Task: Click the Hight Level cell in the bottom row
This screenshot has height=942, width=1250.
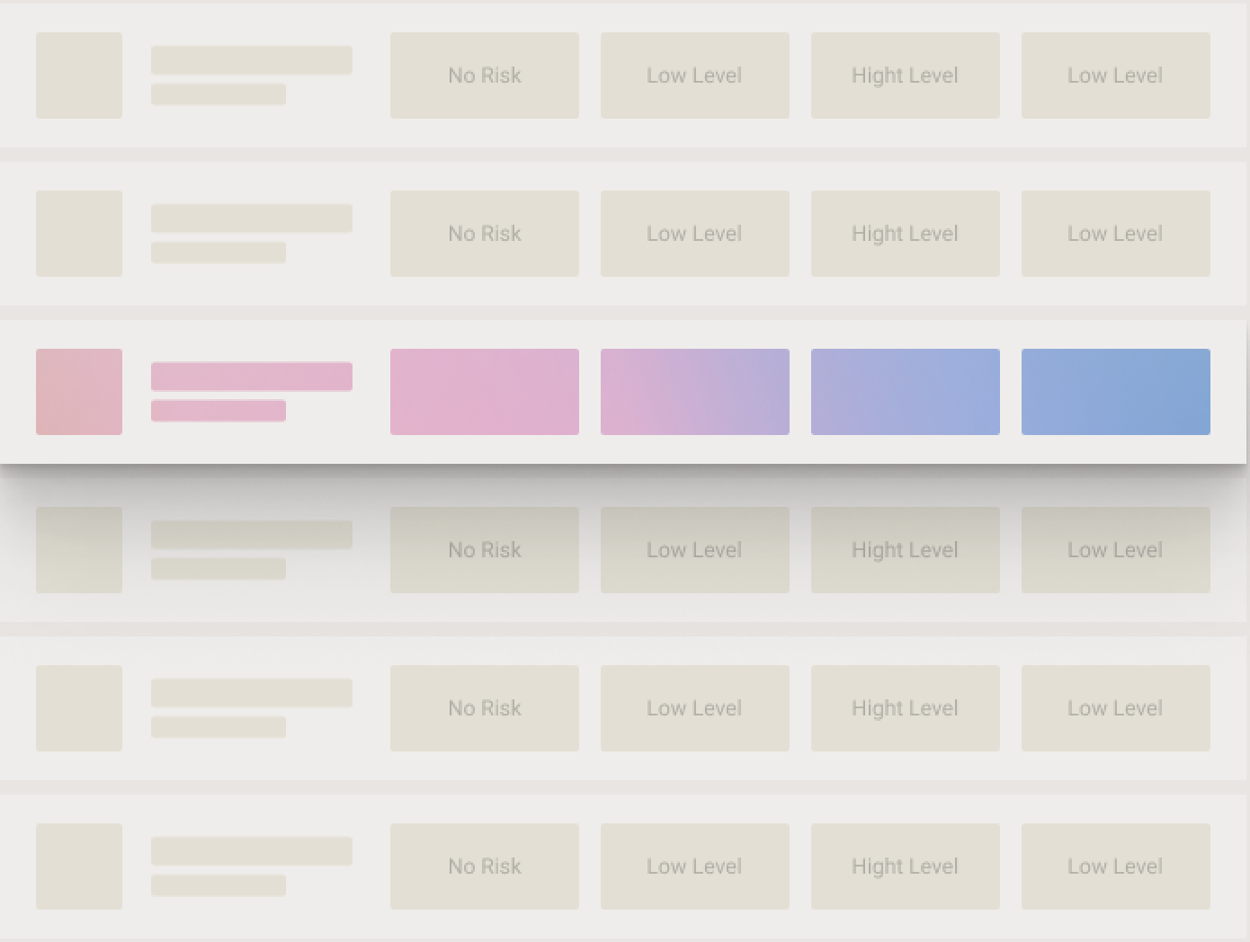Action: pyautogui.click(x=905, y=866)
